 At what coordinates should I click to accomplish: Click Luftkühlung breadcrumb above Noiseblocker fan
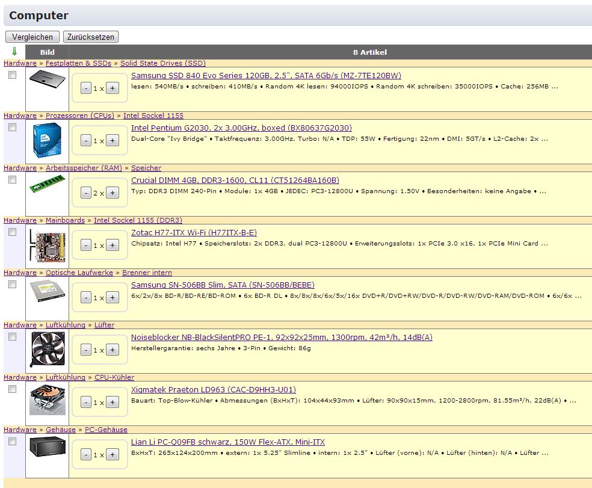click(66, 325)
